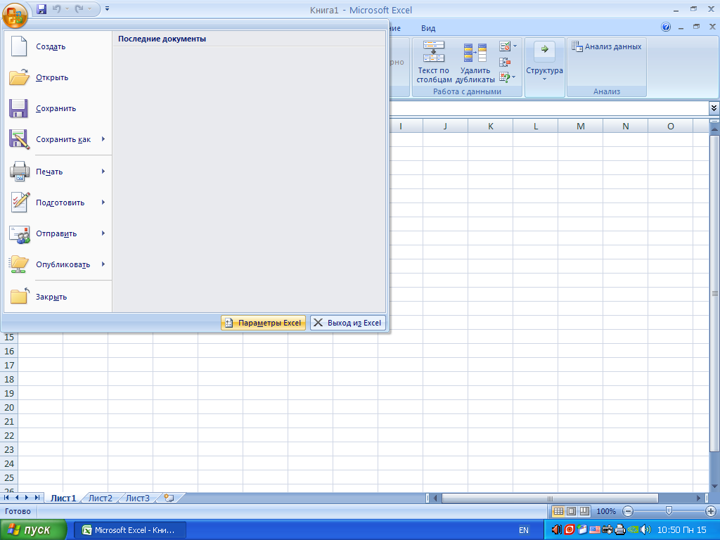720x540 pixels.
Task: Go to last sheet navigation arrow
Action: 37,498
